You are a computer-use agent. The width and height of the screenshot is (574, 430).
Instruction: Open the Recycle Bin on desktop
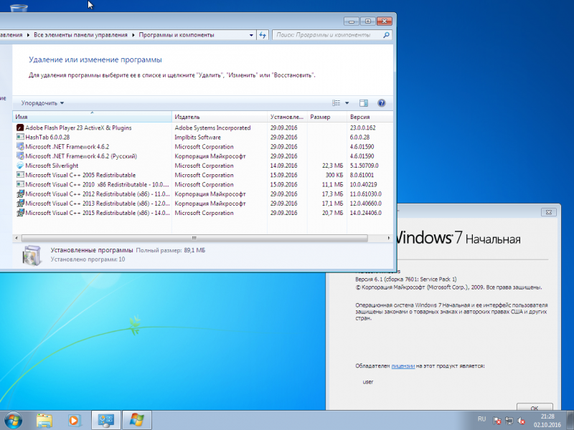point(19,6)
